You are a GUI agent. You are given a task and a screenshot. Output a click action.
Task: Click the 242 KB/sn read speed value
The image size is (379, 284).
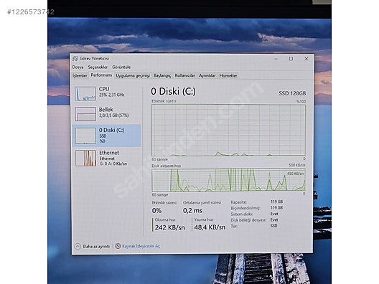point(169,227)
